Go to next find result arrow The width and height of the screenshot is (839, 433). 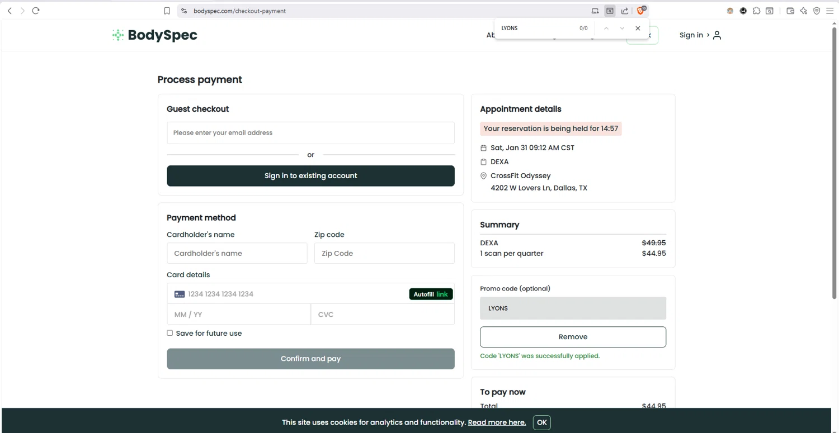(622, 28)
